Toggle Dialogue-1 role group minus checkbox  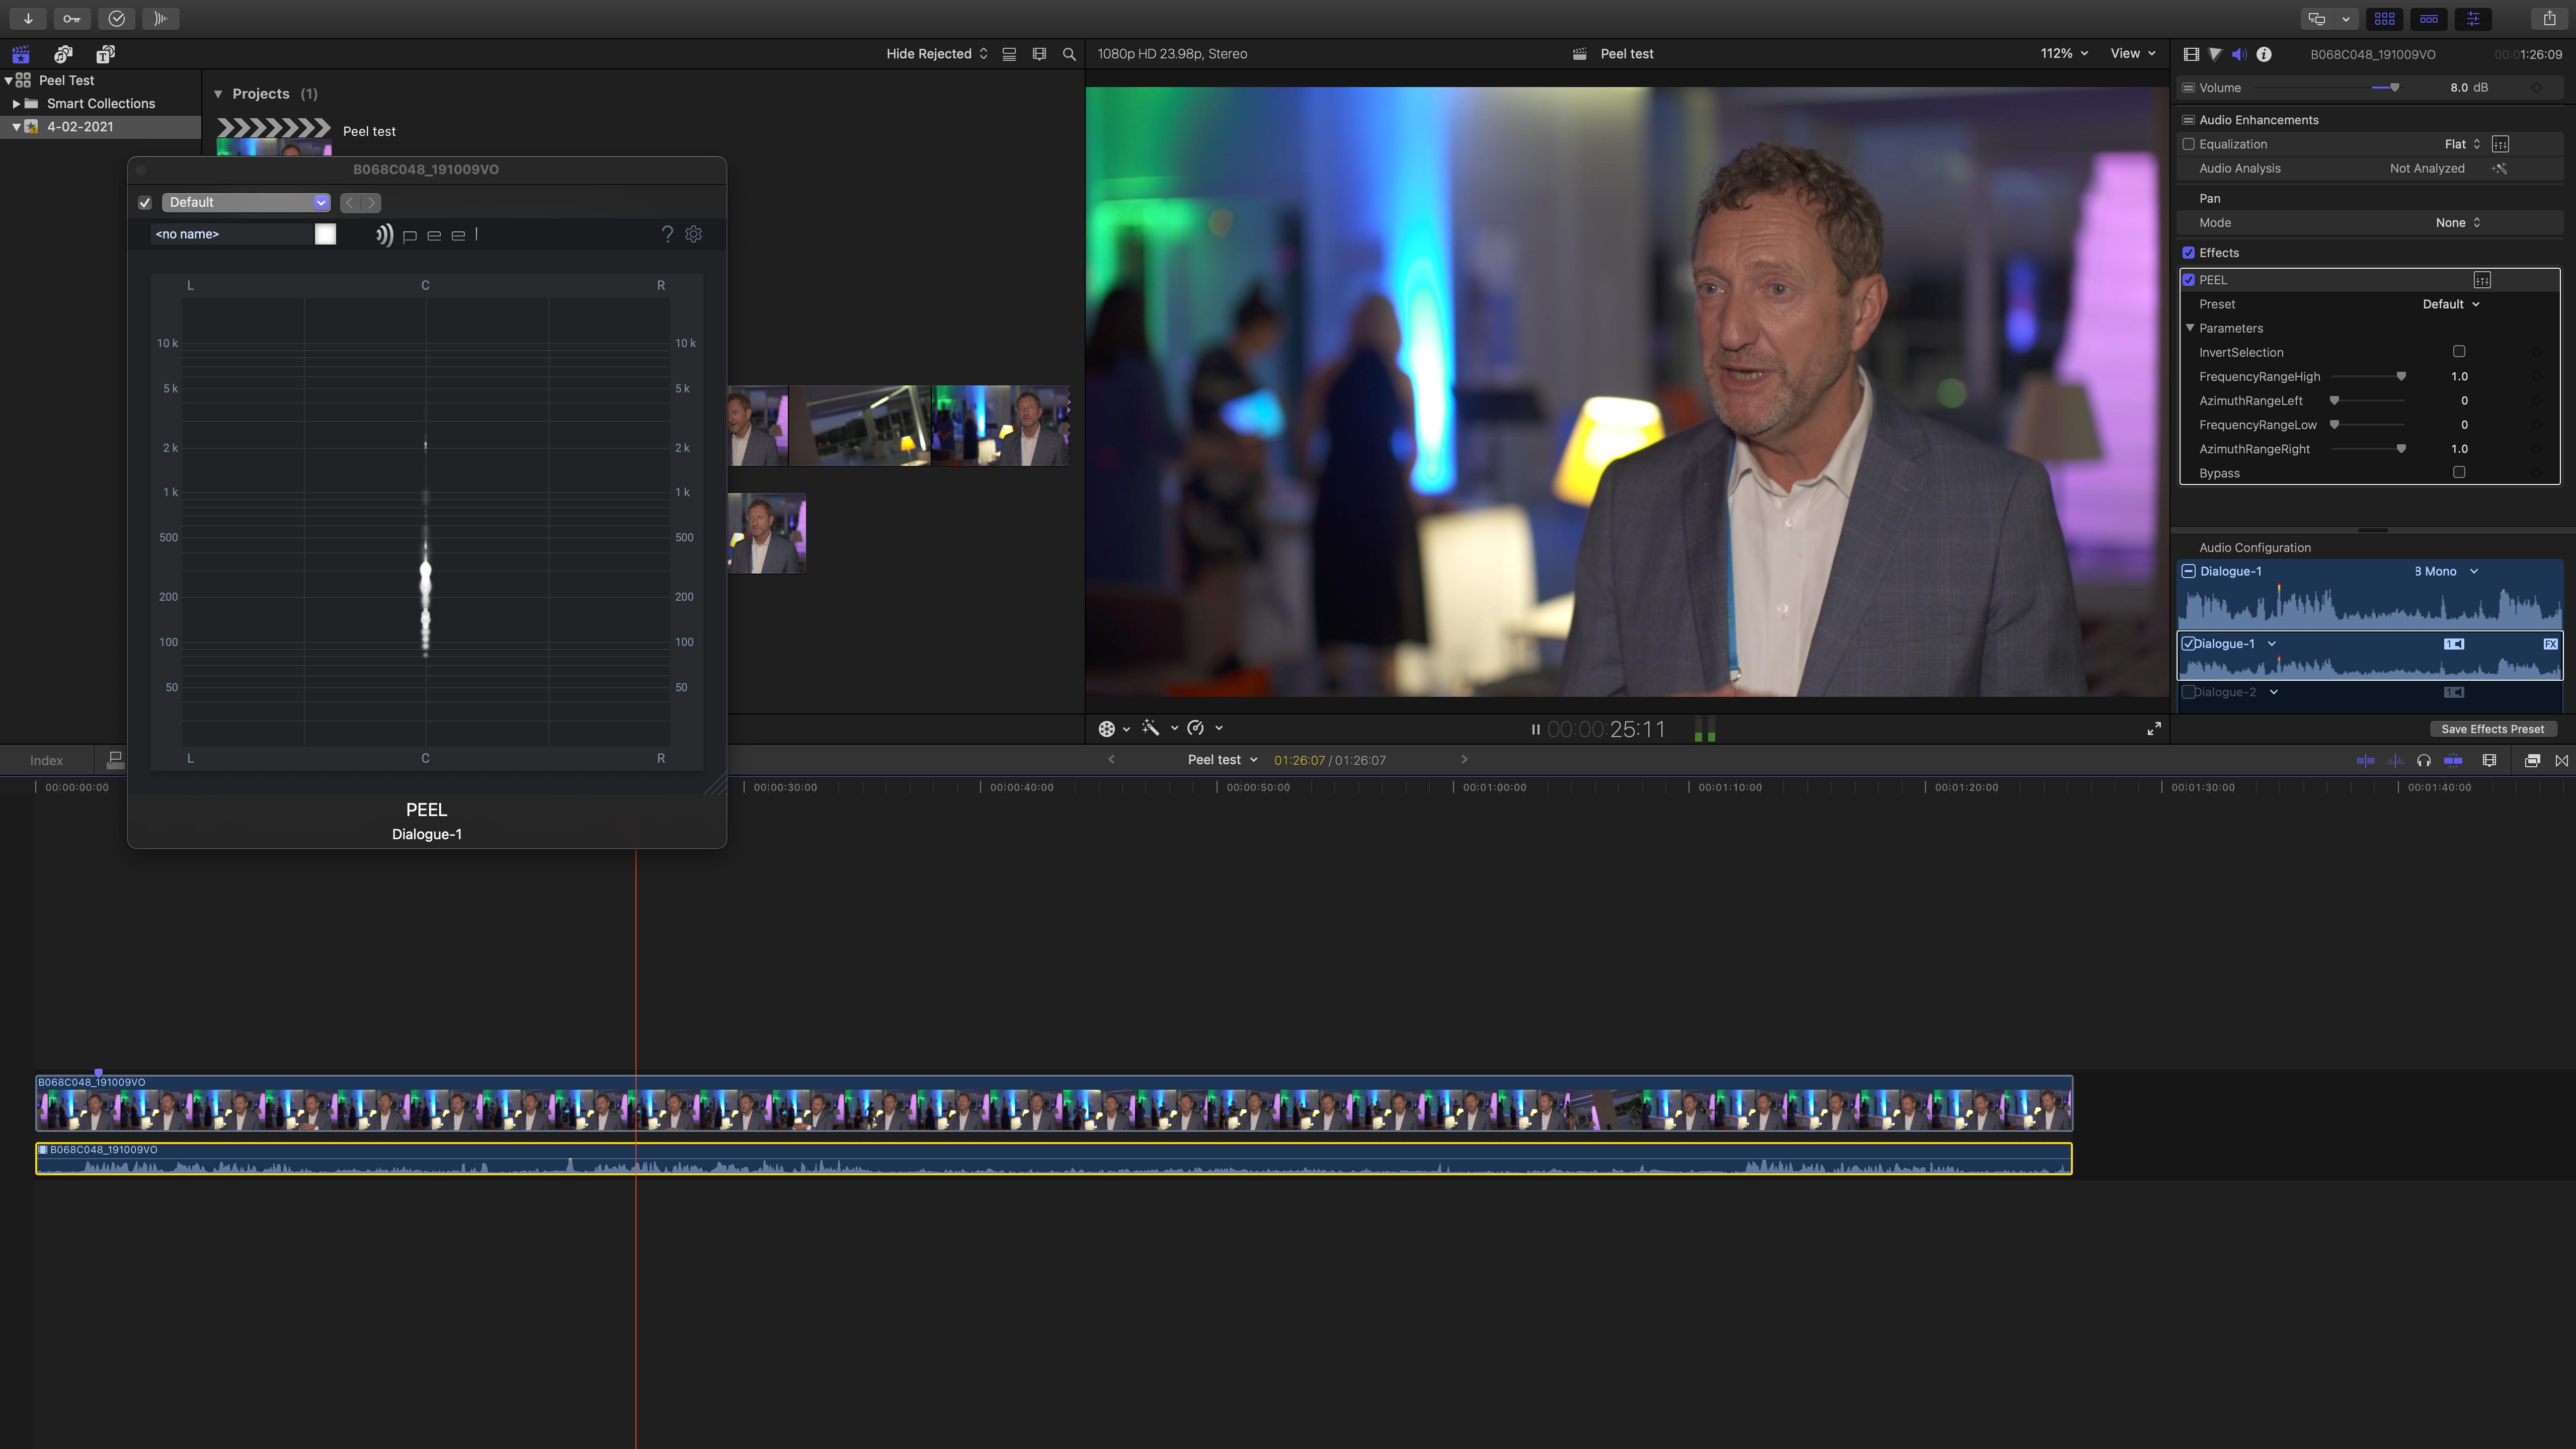[x=2188, y=571]
